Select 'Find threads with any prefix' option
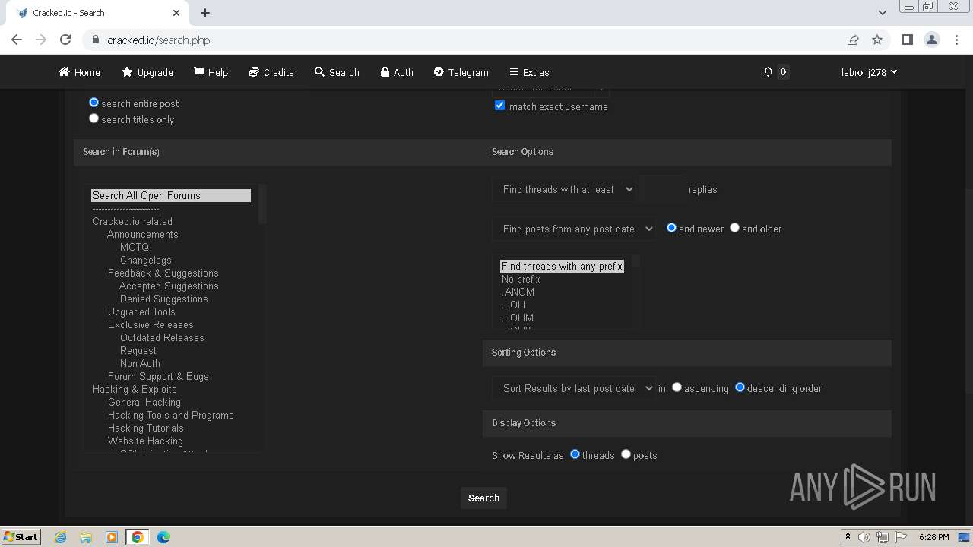This screenshot has height=547, width=973. click(562, 266)
